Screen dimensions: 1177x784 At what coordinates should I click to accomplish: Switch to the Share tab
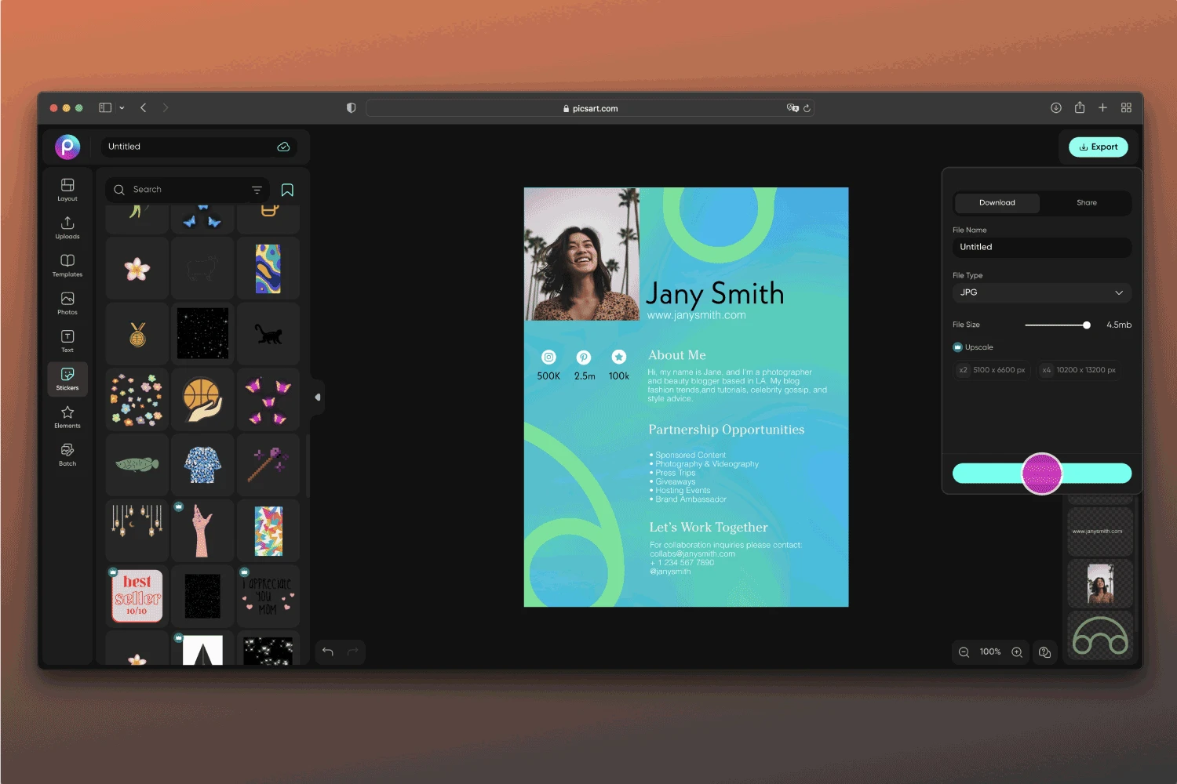(1086, 202)
